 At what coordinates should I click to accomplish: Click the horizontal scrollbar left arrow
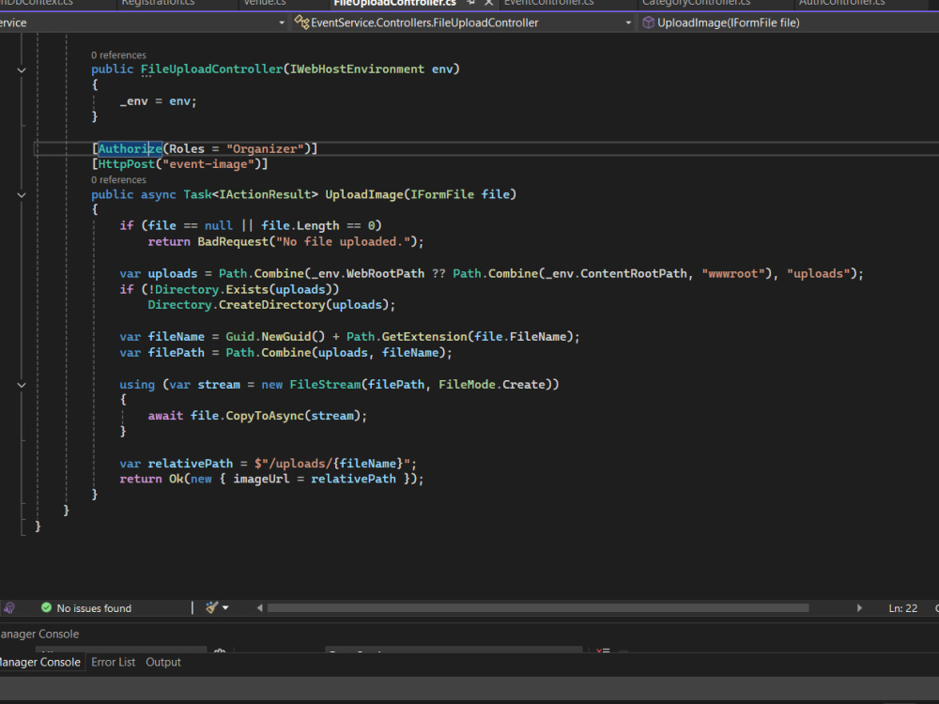click(x=259, y=607)
